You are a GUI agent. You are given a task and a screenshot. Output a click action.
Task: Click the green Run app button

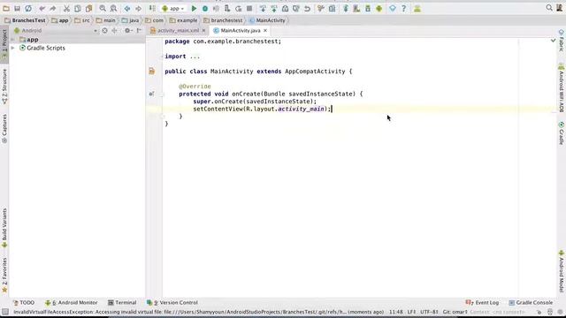194,8
